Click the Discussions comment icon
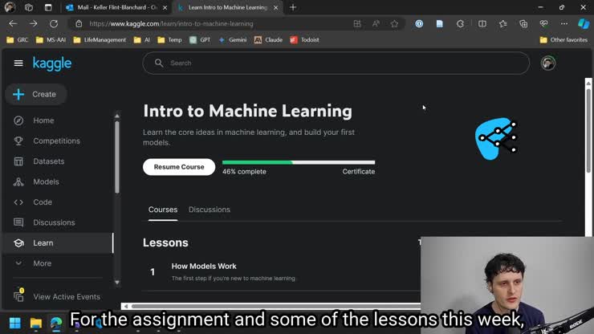This screenshot has height=334, width=594. [x=18, y=222]
